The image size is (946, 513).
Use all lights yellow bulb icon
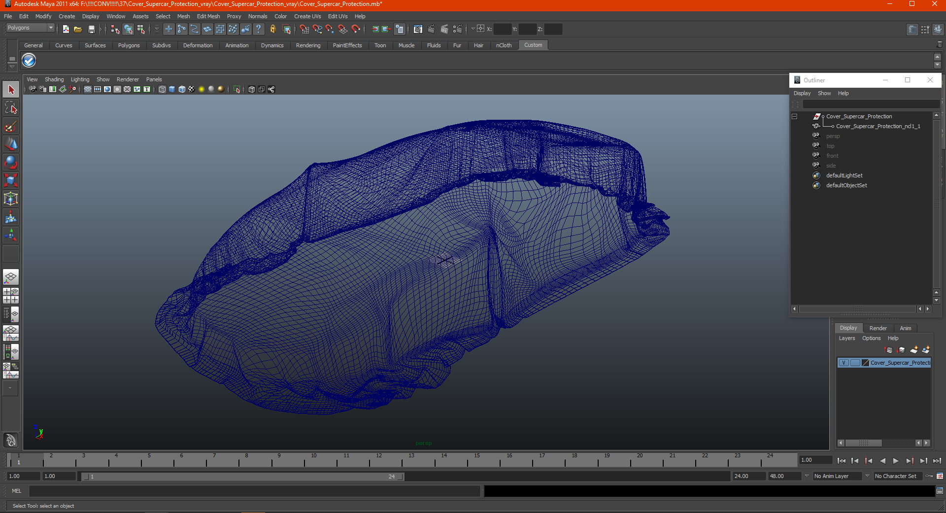pyautogui.click(x=202, y=89)
